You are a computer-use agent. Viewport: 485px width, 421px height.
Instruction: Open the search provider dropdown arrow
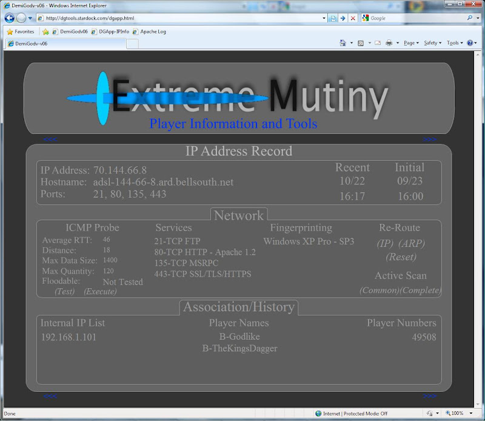[x=478, y=18]
